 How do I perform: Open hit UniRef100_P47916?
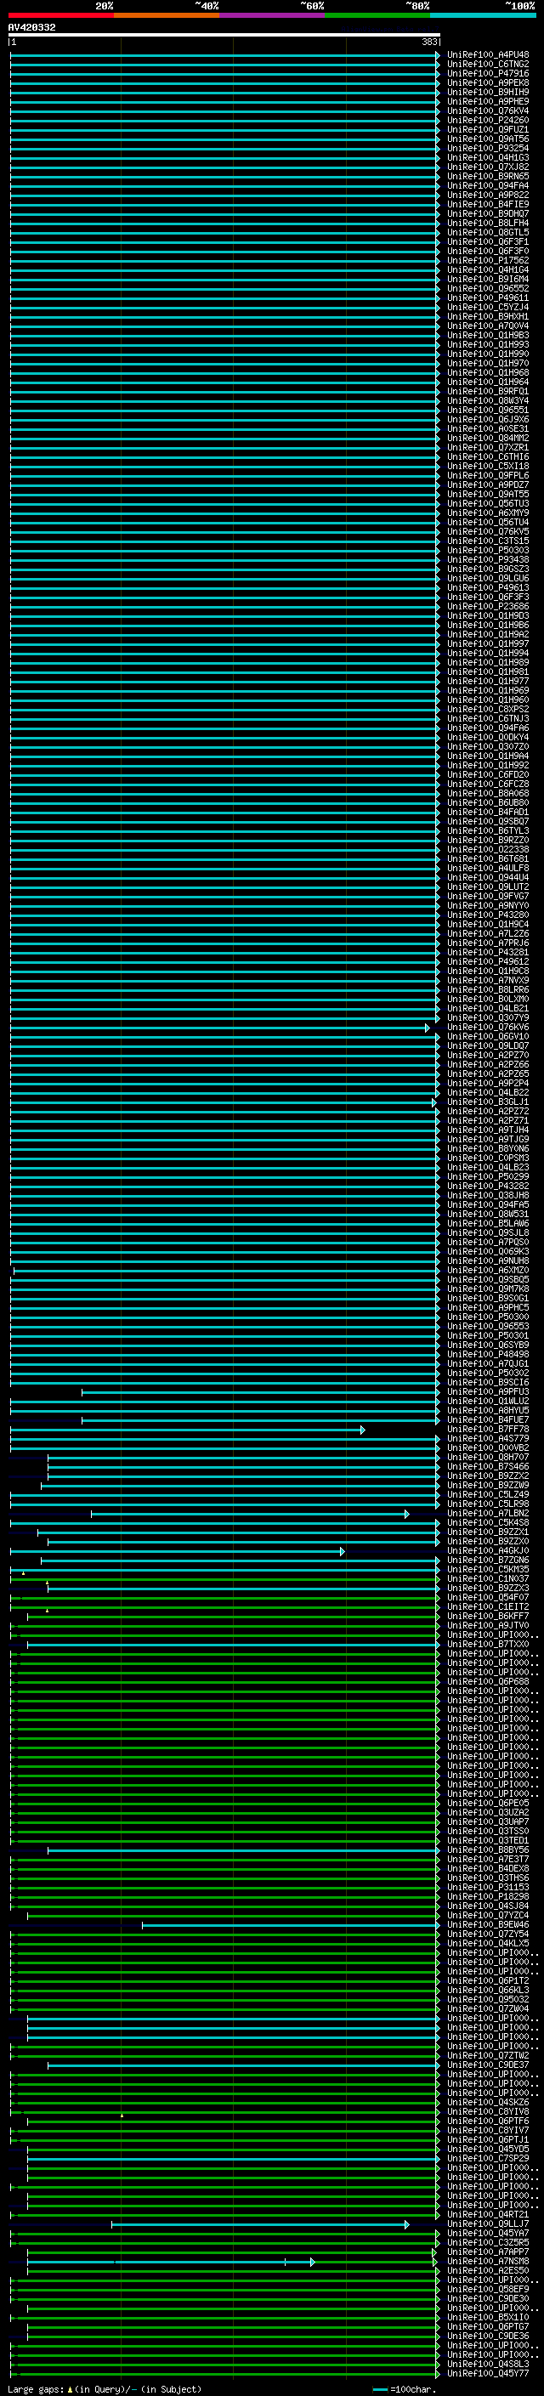click(x=488, y=73)
